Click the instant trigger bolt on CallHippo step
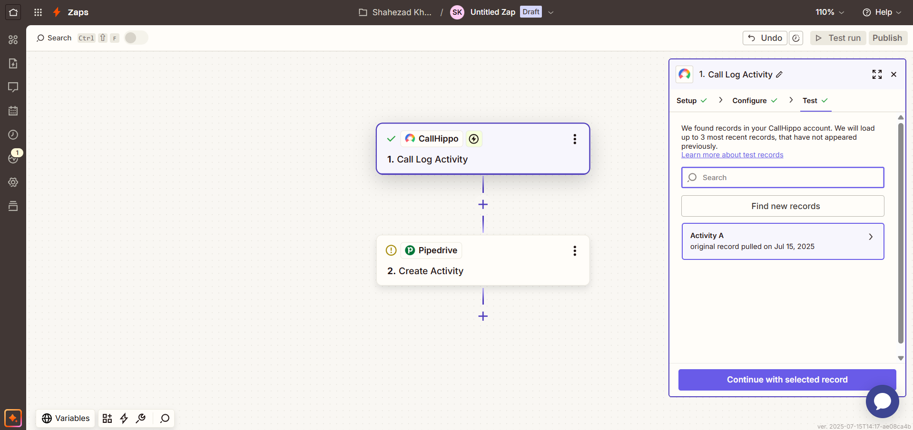913x430 pixels. pyautogui.click(x=474, y=139)
